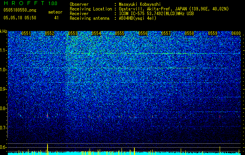
Task: Click the 0558 time marker
Action: [189, 33]
